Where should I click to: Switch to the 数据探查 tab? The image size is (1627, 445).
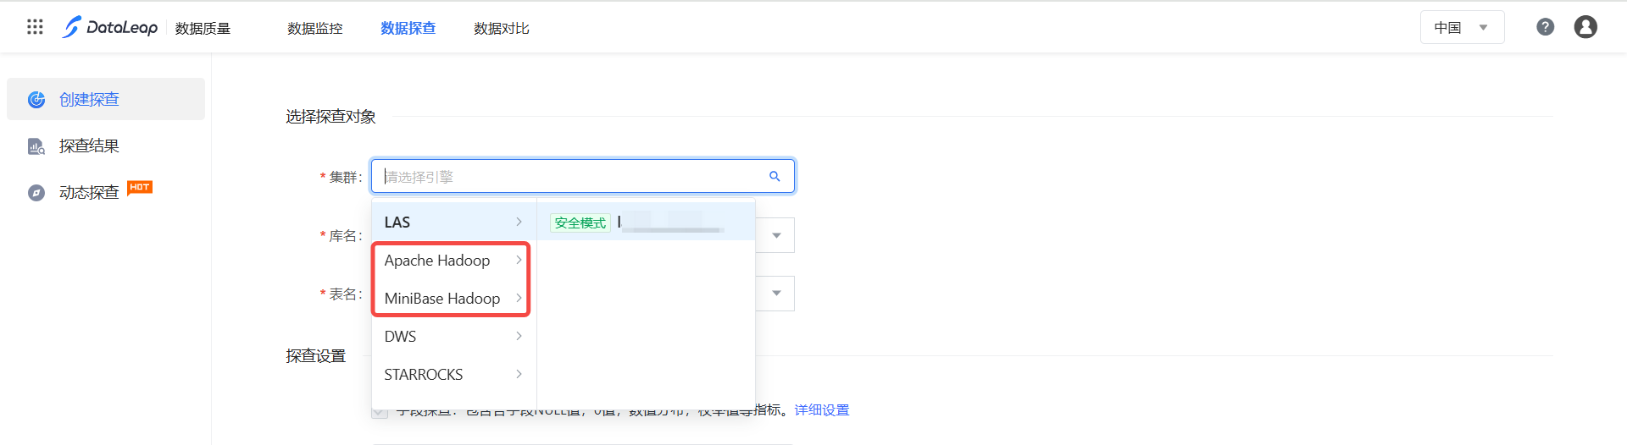coord(408,28)
